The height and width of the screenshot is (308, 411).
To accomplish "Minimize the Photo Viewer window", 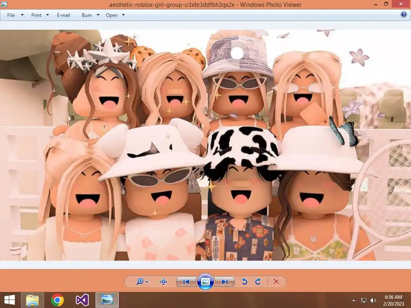I will (376, 4).
